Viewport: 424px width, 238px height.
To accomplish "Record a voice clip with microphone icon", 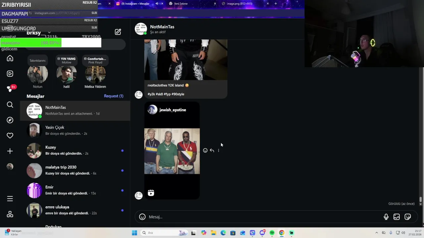I will [x=386, y=217].
